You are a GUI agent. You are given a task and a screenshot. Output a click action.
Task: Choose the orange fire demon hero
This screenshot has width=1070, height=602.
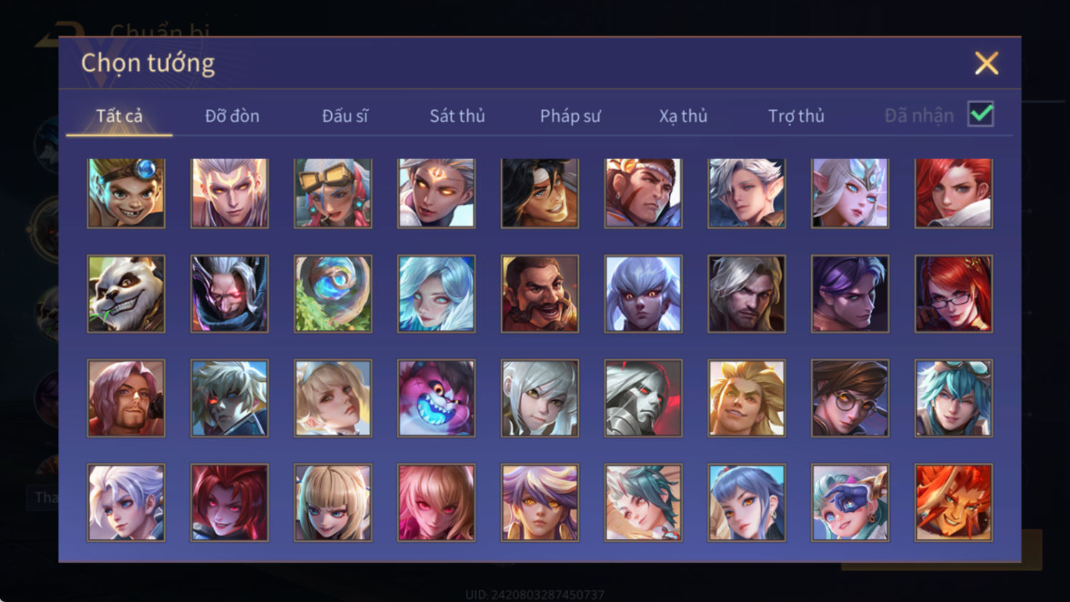point(953,502)
